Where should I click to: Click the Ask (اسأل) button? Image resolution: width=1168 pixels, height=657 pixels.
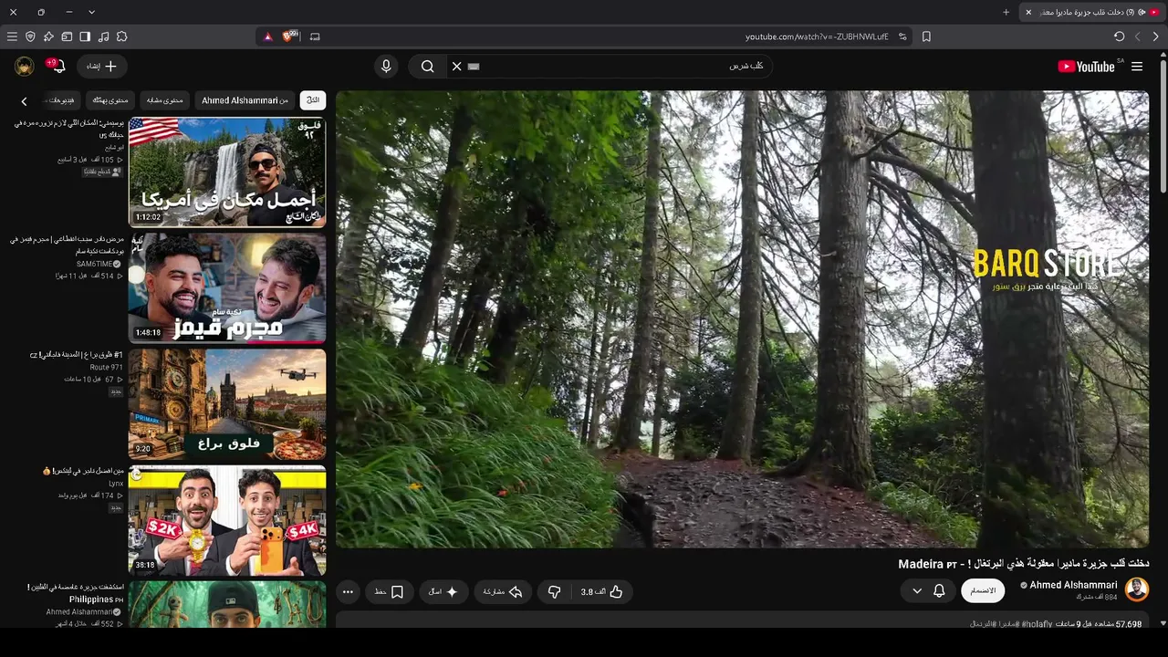[443, 592]
